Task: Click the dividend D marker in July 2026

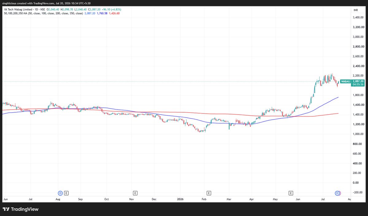Action: [x=338, y=193]
